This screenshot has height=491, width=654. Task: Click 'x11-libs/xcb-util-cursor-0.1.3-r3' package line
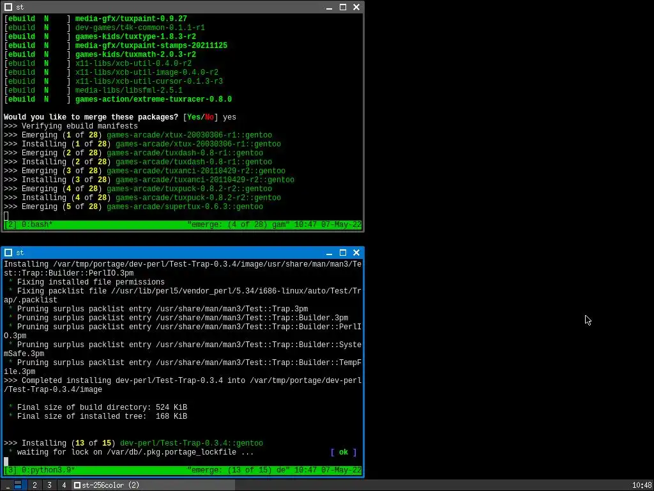[x=149, y=81]
